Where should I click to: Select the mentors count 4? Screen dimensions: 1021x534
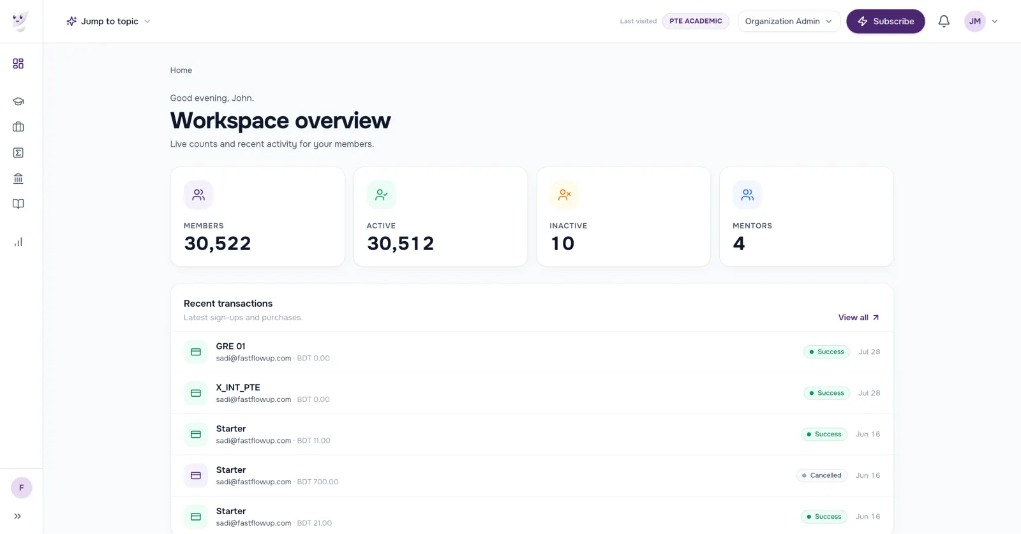(x=739, y=244)
